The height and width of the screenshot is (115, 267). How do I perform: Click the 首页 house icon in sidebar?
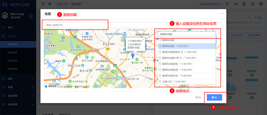3,27
